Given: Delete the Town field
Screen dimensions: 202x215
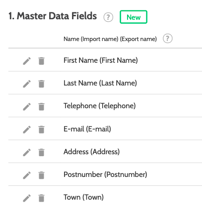Looking at the screenshot, I should point(41,198).
